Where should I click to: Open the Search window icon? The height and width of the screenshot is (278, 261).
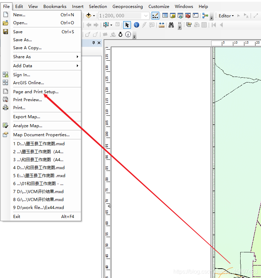point(180,16)
